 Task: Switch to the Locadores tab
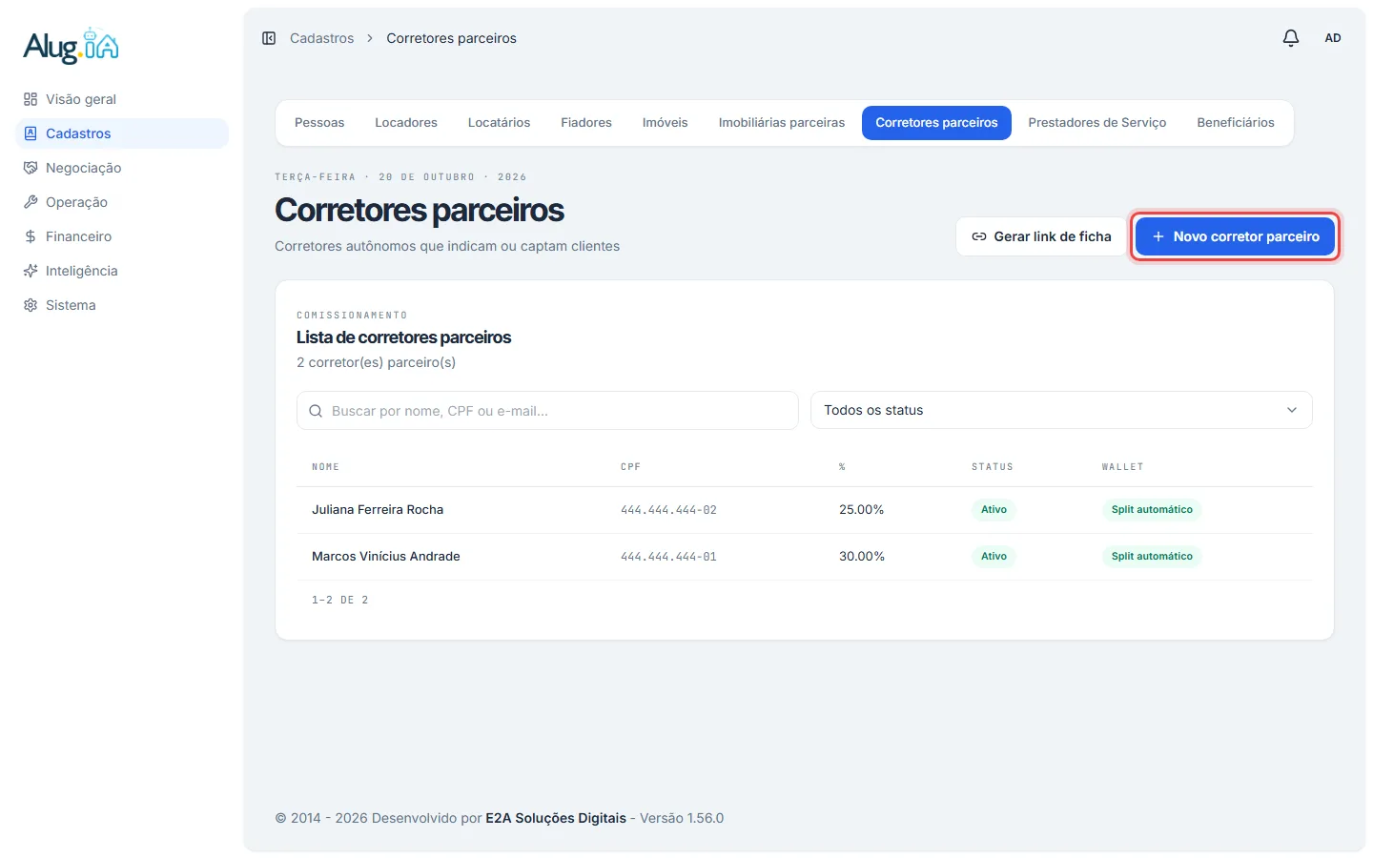coord(406,123)
